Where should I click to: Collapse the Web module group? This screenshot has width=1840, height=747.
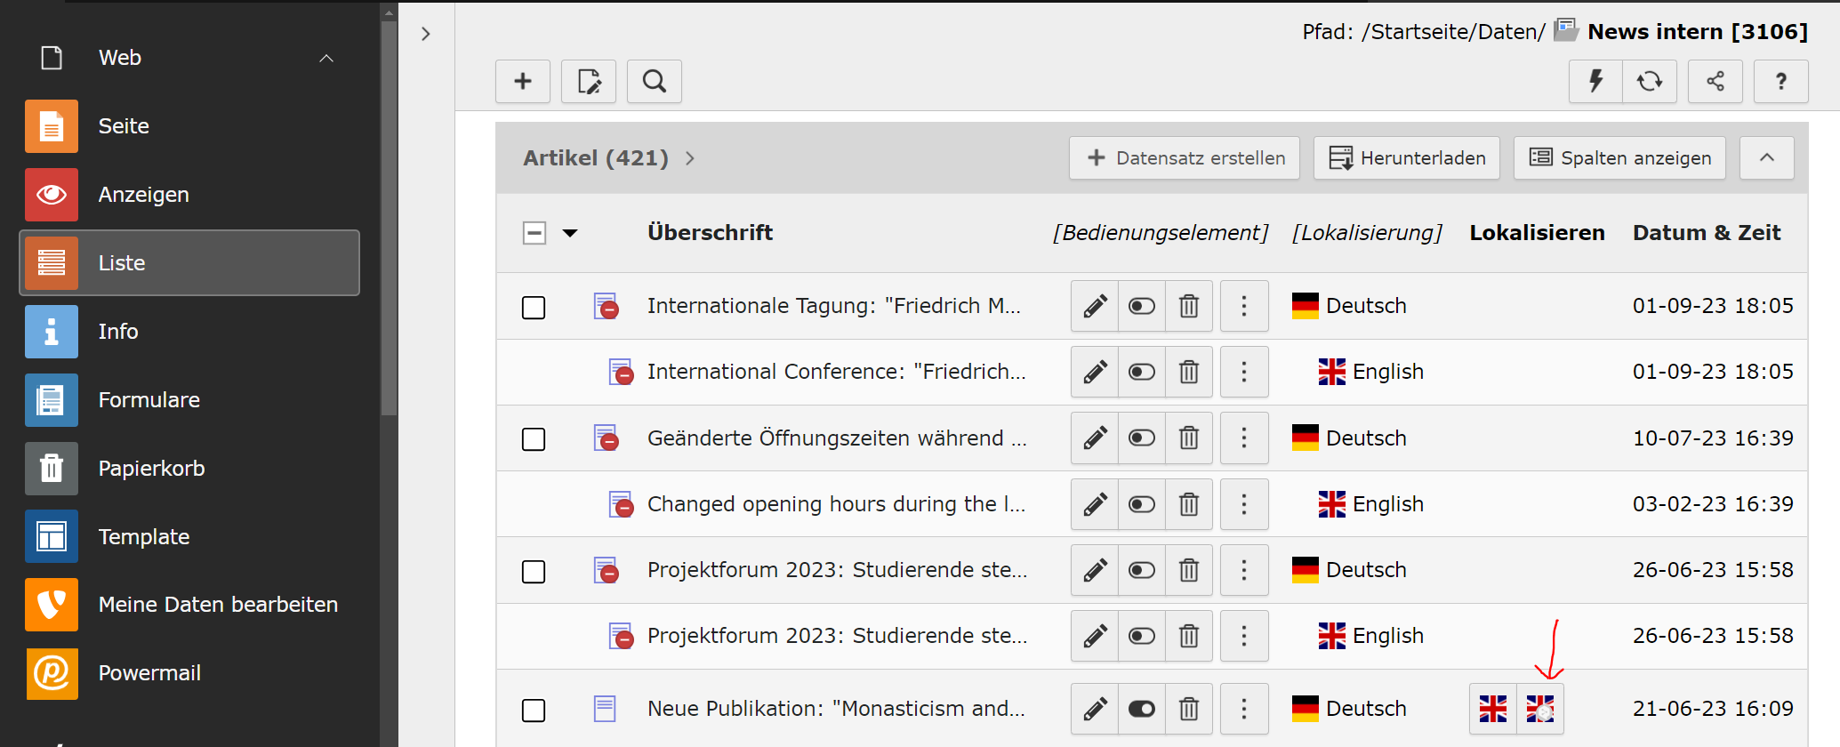tap(326, 59)
